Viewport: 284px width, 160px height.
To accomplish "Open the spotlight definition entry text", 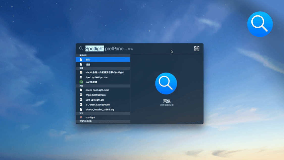I will (x=90, y=118).
